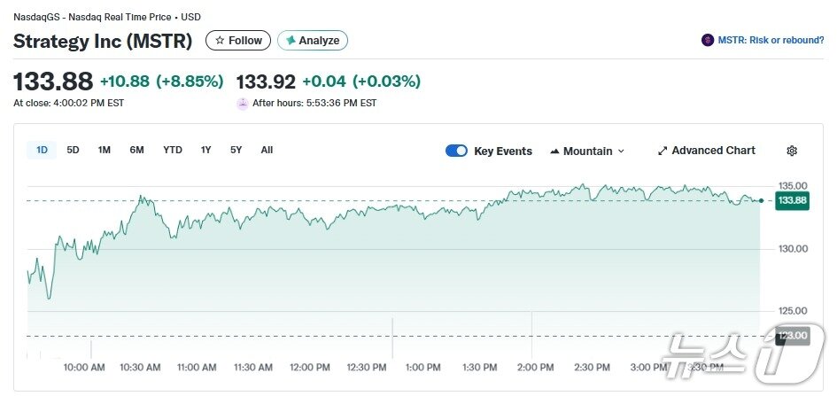This screenshot has height=396, width=837.
Task: Switch to the 5D range tab
Action: pos(73,151)
